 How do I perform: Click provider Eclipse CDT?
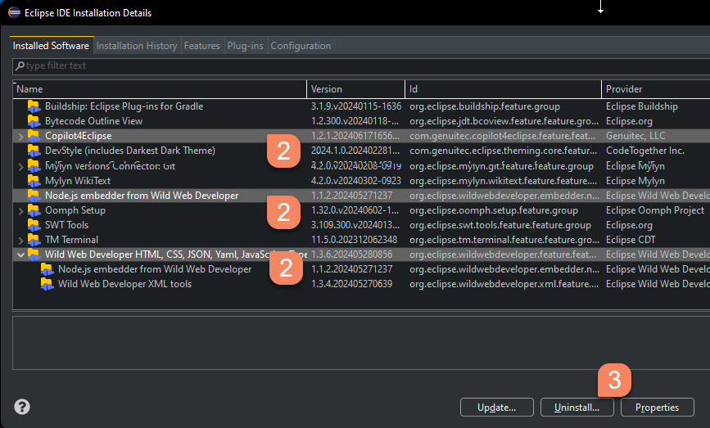click(631, 240)
